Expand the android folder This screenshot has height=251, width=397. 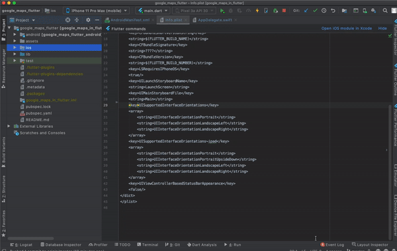pyautogui.click(x=15, y=34)
